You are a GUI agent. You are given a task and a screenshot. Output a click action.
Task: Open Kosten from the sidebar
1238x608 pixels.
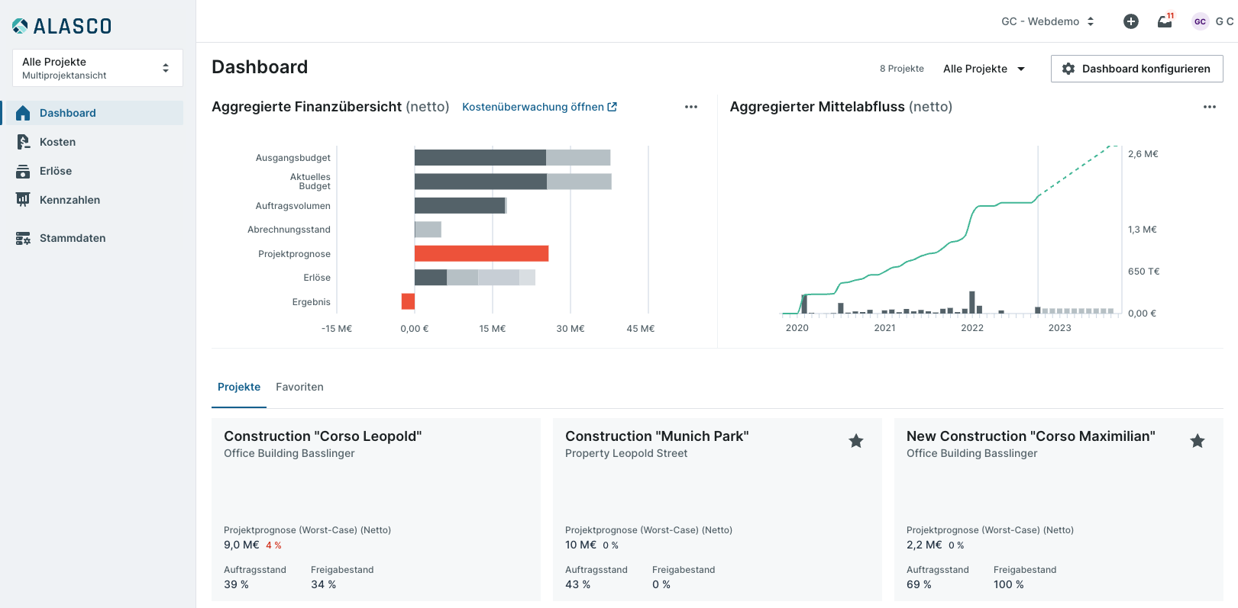coord(57,142)
